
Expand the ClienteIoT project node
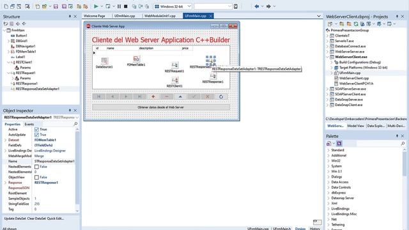tap(328, 36)
